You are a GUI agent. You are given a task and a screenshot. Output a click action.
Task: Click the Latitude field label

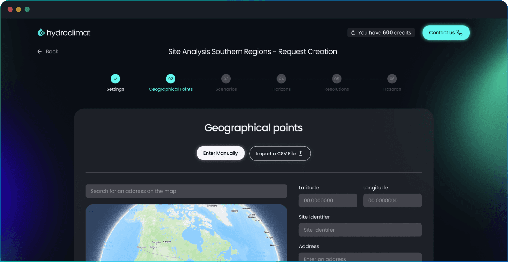(x=309, y=188)
